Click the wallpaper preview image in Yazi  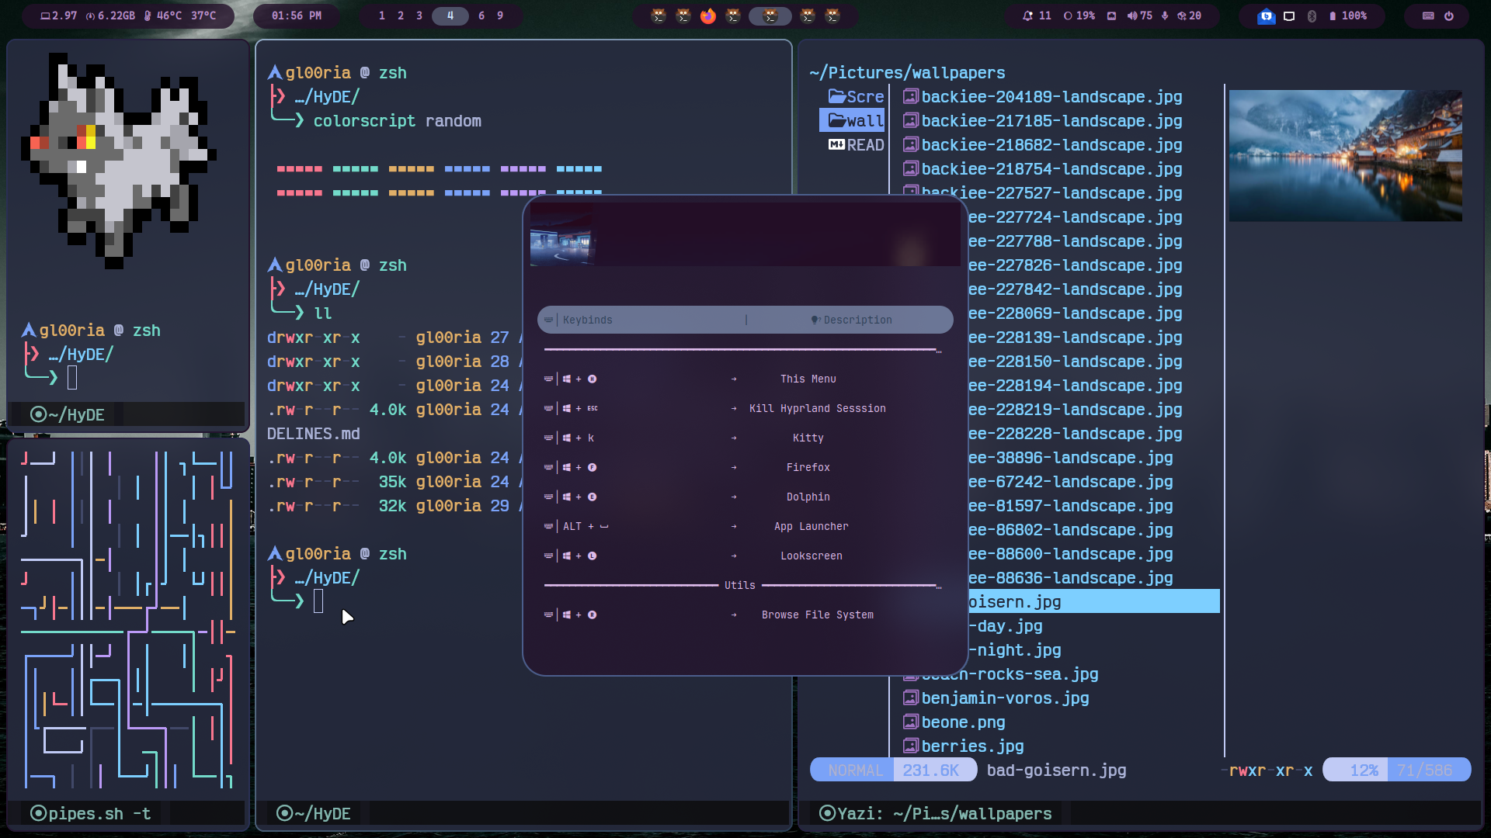(x=1345, y=155)
